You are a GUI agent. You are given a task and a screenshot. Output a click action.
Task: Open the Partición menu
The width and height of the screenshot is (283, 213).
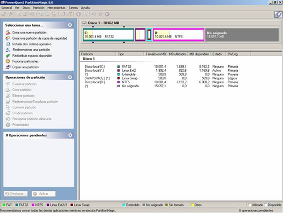point(38,8)
